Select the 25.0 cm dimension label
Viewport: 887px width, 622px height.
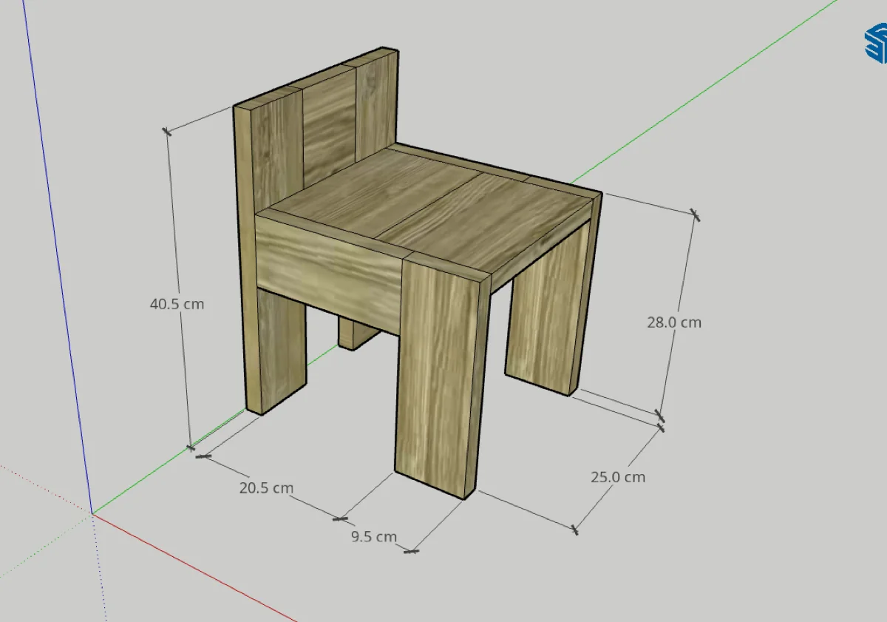[618, 477]
